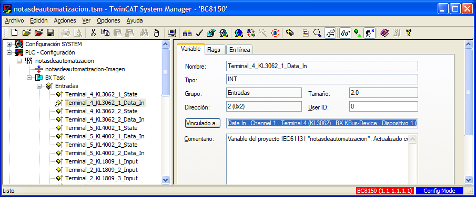Choose target system via the computer icon
This screenshot has height=197, width=476.
(x=172, y=32)
